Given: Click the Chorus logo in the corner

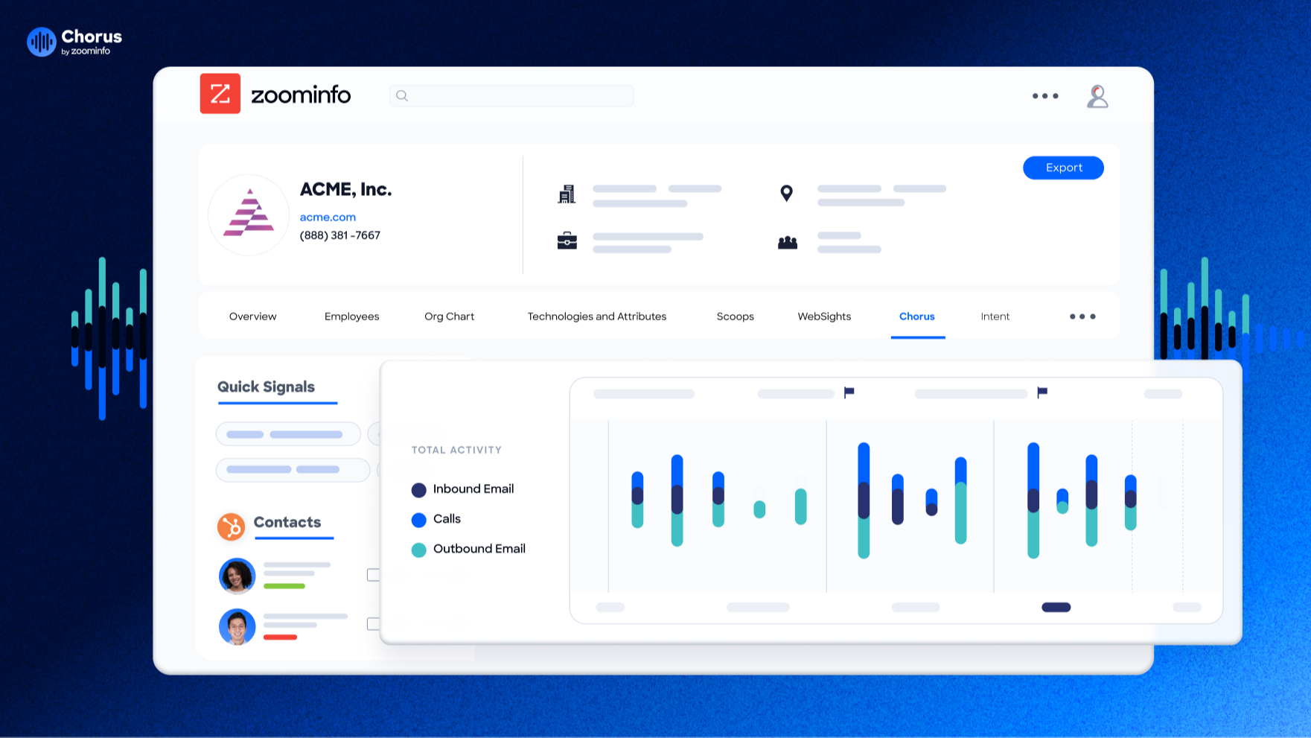Looking at the screenshot, I should [43, 42].
